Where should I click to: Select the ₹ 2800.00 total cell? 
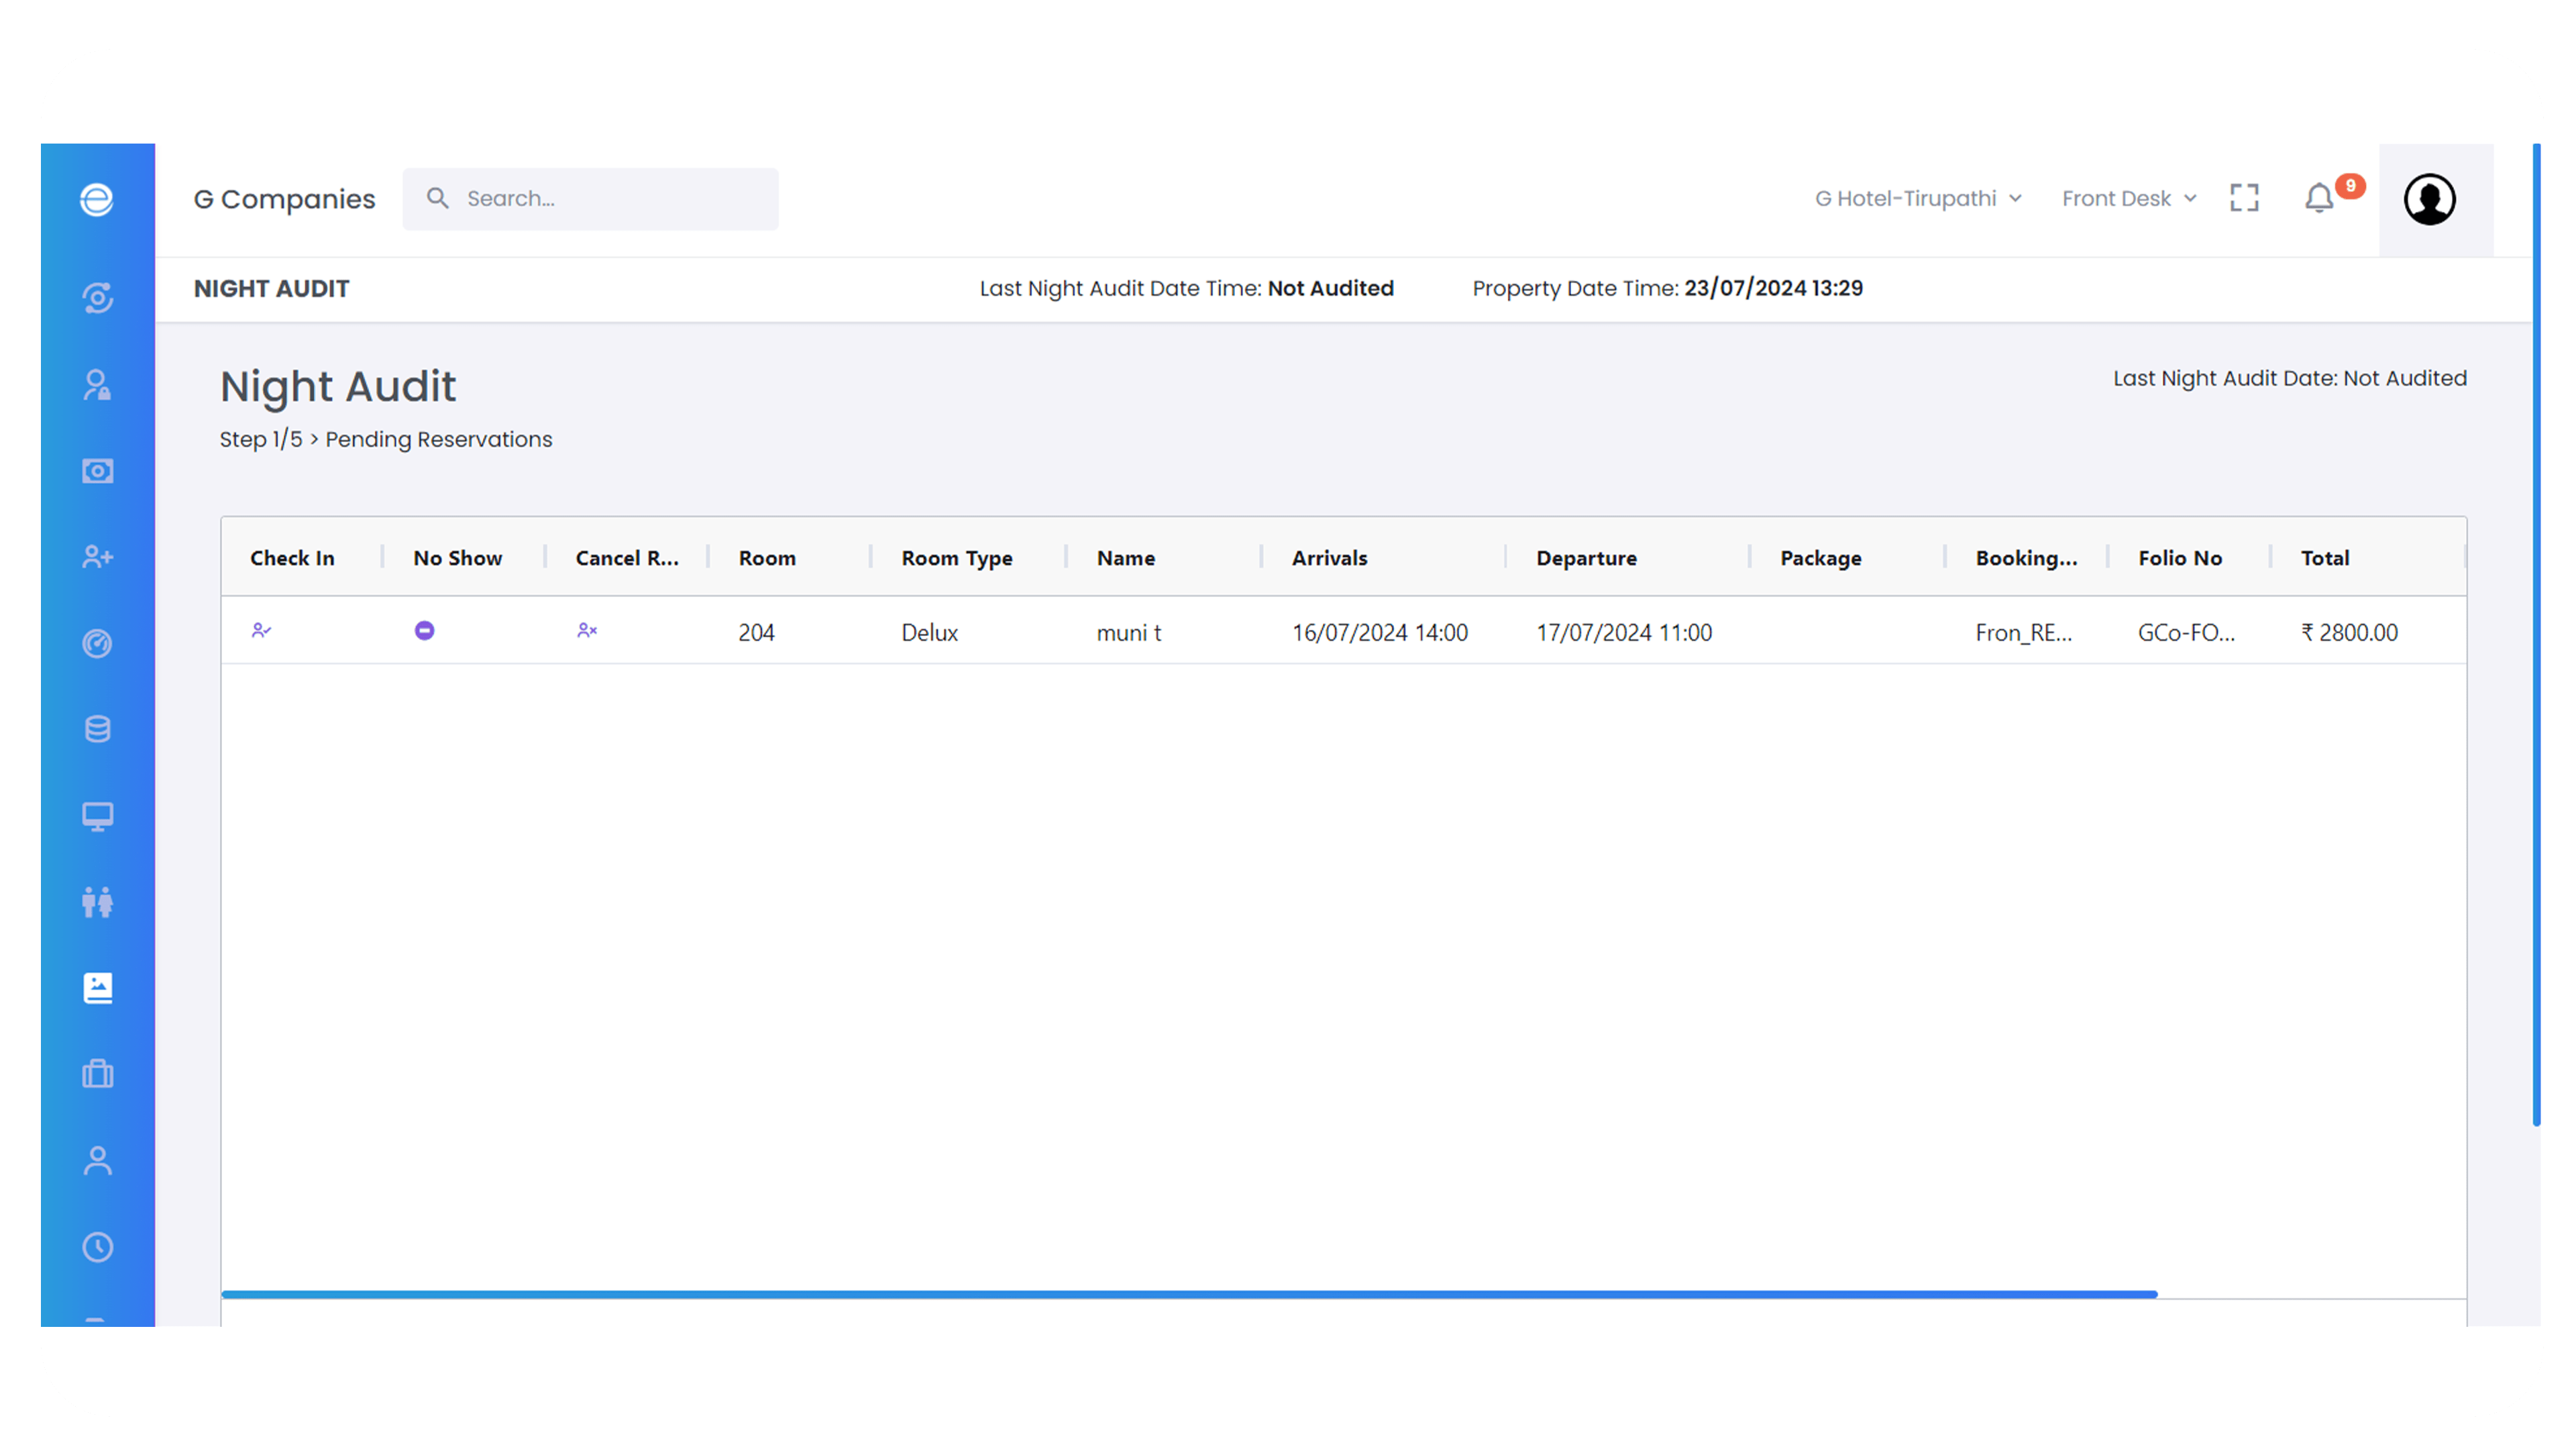pyautogui.click(x=2349, y=632)
